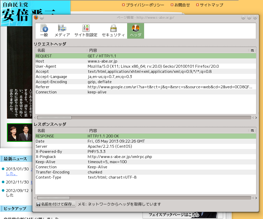This screenshot has height=219, width=263.
Task: Select the Accept-Language header row
Action: pos(146,77)
